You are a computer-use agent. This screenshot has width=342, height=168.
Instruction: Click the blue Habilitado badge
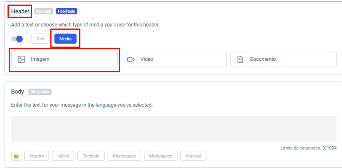click(66, 11)
